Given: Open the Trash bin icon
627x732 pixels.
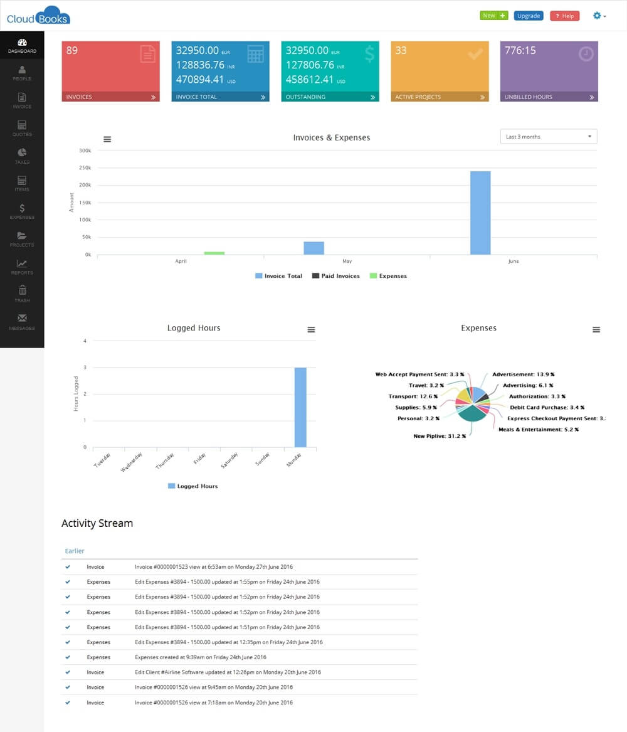Looking at the screenshot, I should 22,290.
